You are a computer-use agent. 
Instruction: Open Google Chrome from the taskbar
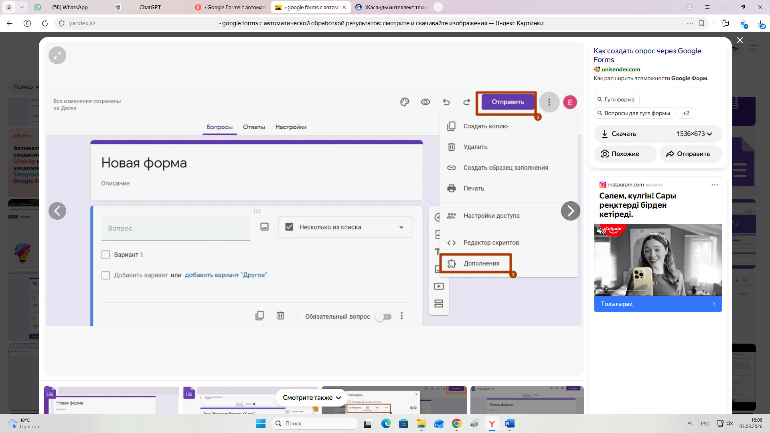point(456,423)
